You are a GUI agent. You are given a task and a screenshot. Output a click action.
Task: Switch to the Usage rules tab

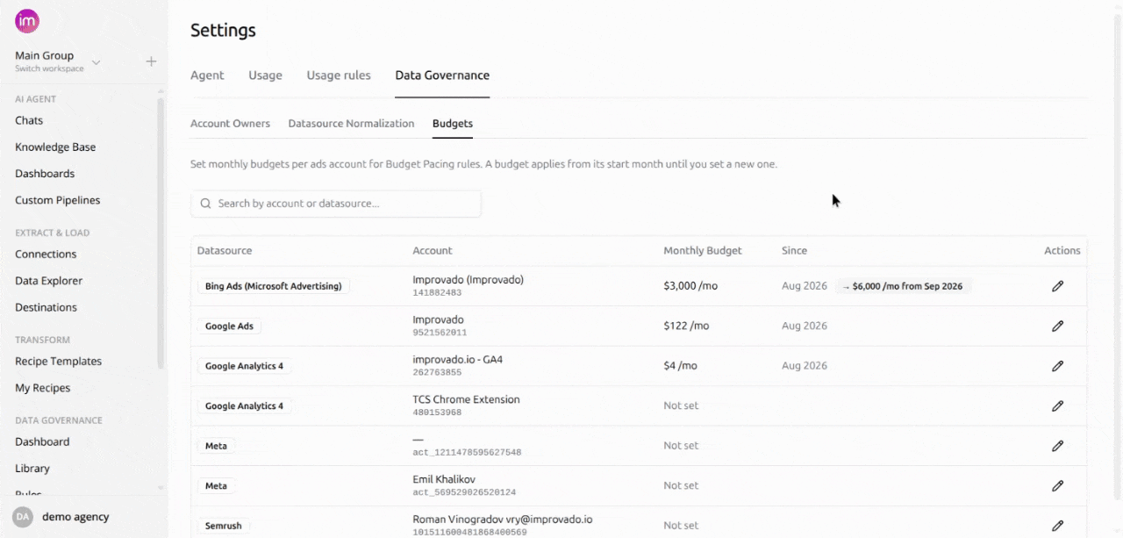coord(339,75)
